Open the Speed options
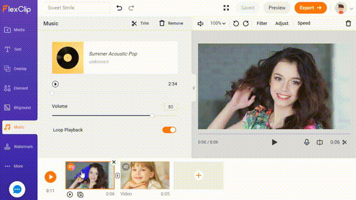Viewport: 356px width, 200px height. (304, 23)
